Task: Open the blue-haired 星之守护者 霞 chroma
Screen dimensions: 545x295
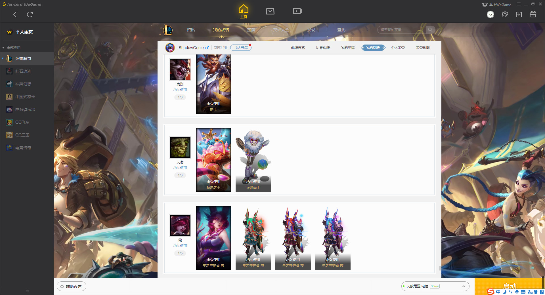Action: 333,238
